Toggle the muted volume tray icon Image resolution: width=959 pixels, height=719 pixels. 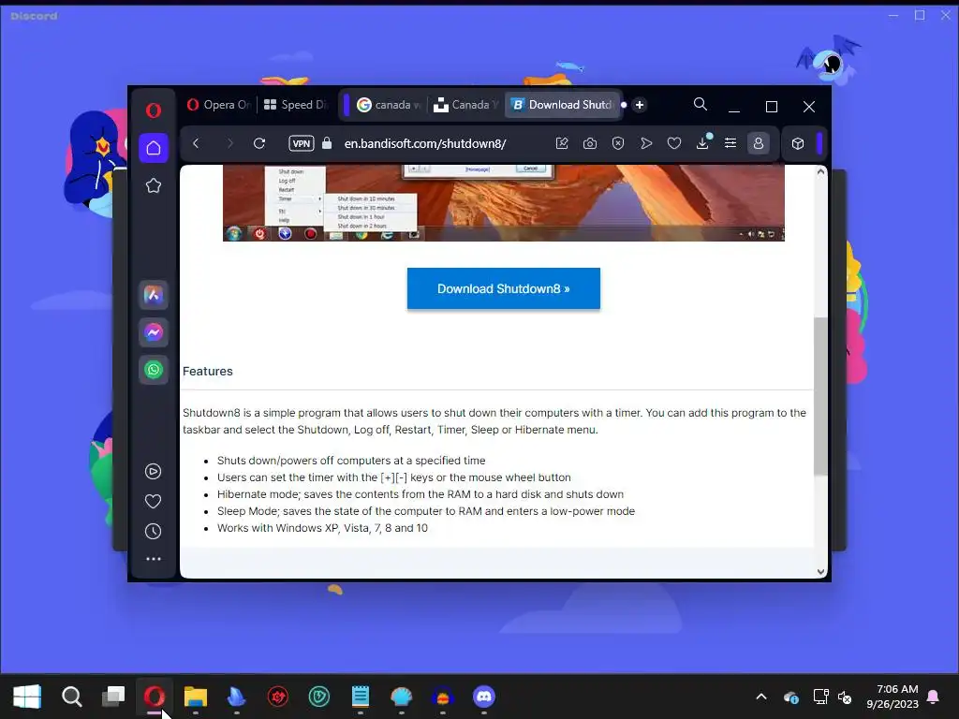click(x=845, y=697)
